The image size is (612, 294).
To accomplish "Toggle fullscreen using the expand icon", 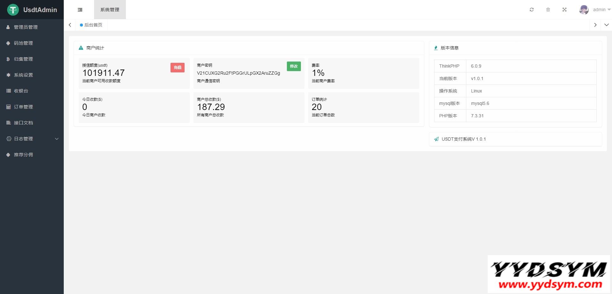I will [x=564, y=10].
